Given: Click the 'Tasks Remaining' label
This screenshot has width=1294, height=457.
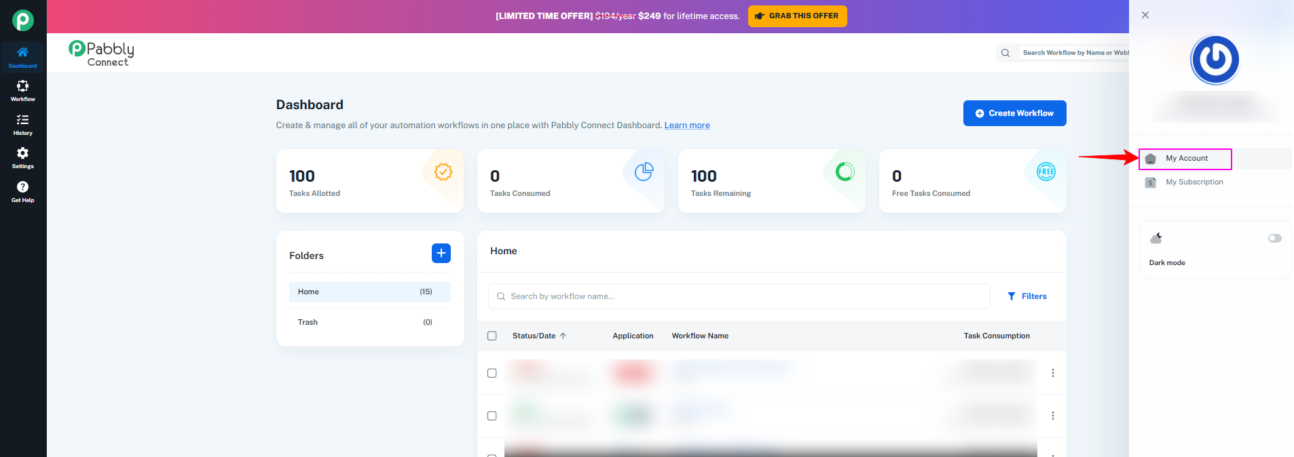Looking at the screenshot, I should coord(721,193).
